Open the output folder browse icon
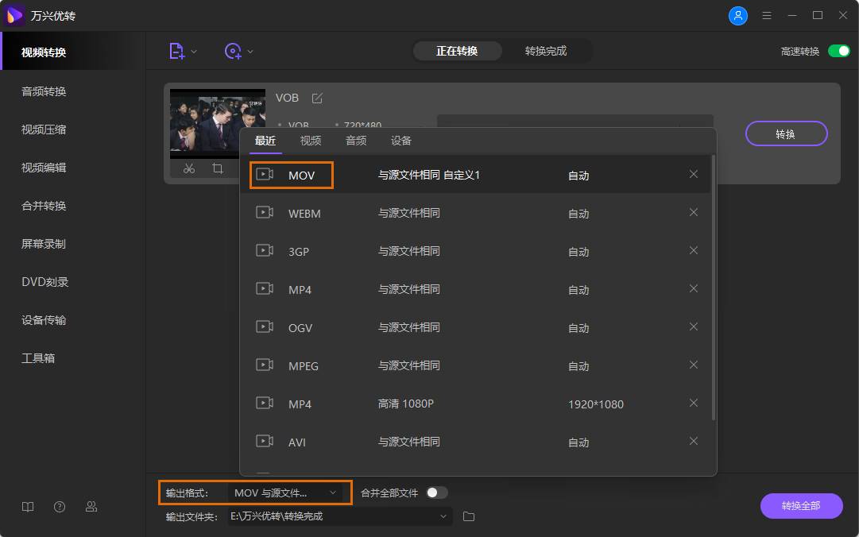This screenshot has width=859, height=537. (x=468, y=516)
